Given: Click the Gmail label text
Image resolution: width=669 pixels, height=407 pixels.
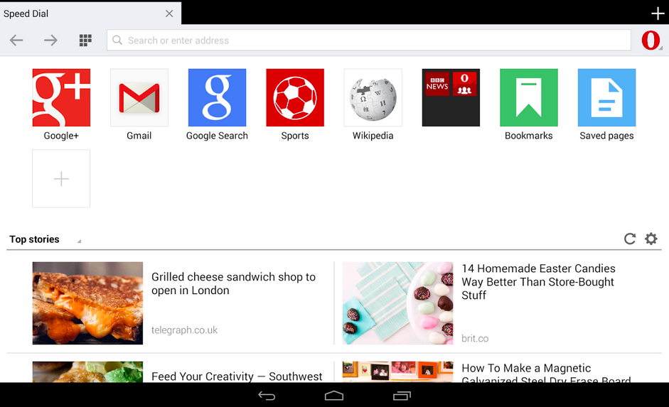Looking at the screenshot, I should tap(139, 136).
